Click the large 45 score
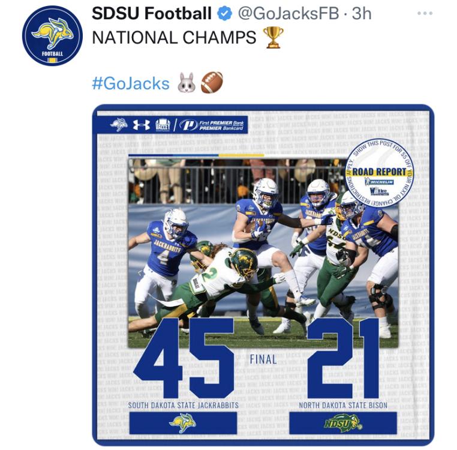 pyautogui.click(x=184, y=358)
